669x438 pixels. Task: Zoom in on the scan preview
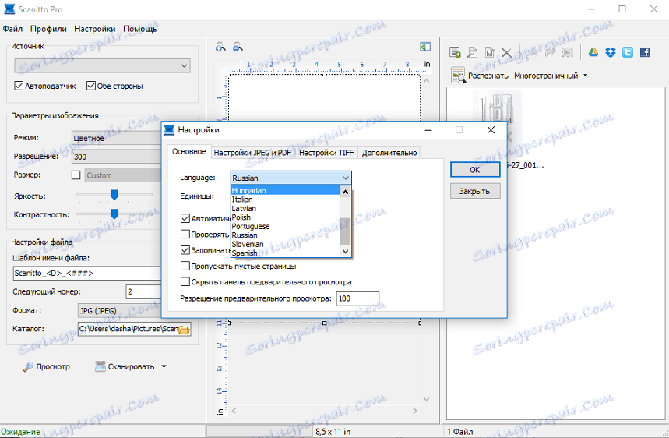[x=220, y=47]
